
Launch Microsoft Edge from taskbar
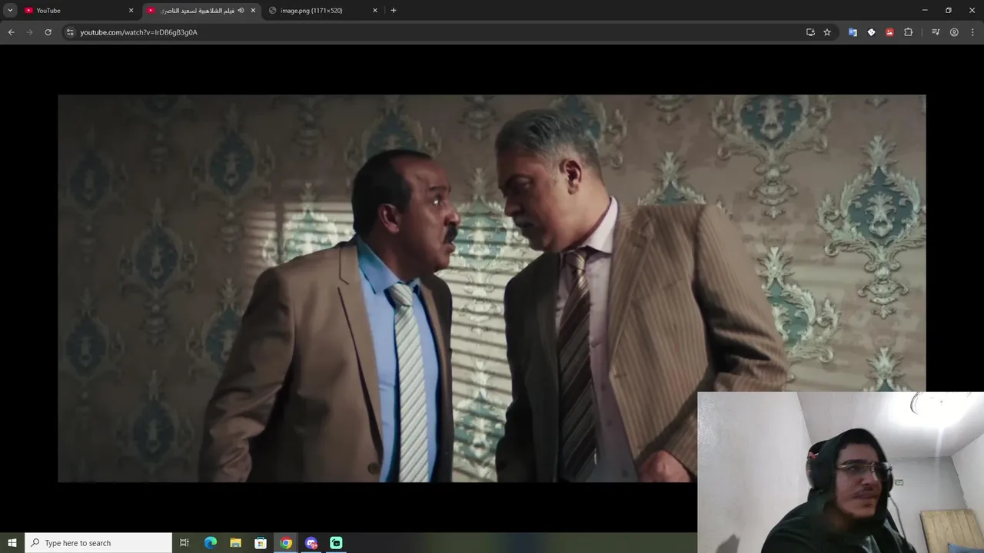coord(211,543)
